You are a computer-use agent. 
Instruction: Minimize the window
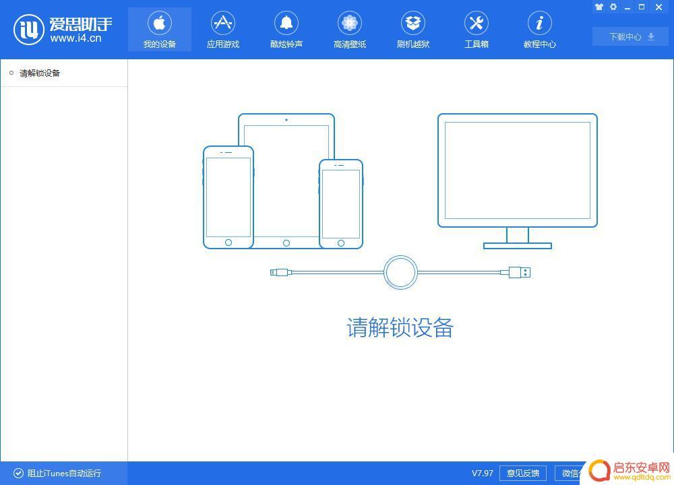pos(627,7)
